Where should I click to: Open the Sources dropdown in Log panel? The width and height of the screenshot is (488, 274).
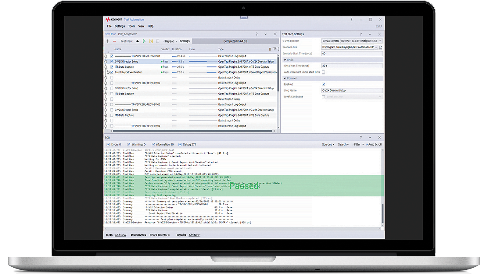point(328,145)
